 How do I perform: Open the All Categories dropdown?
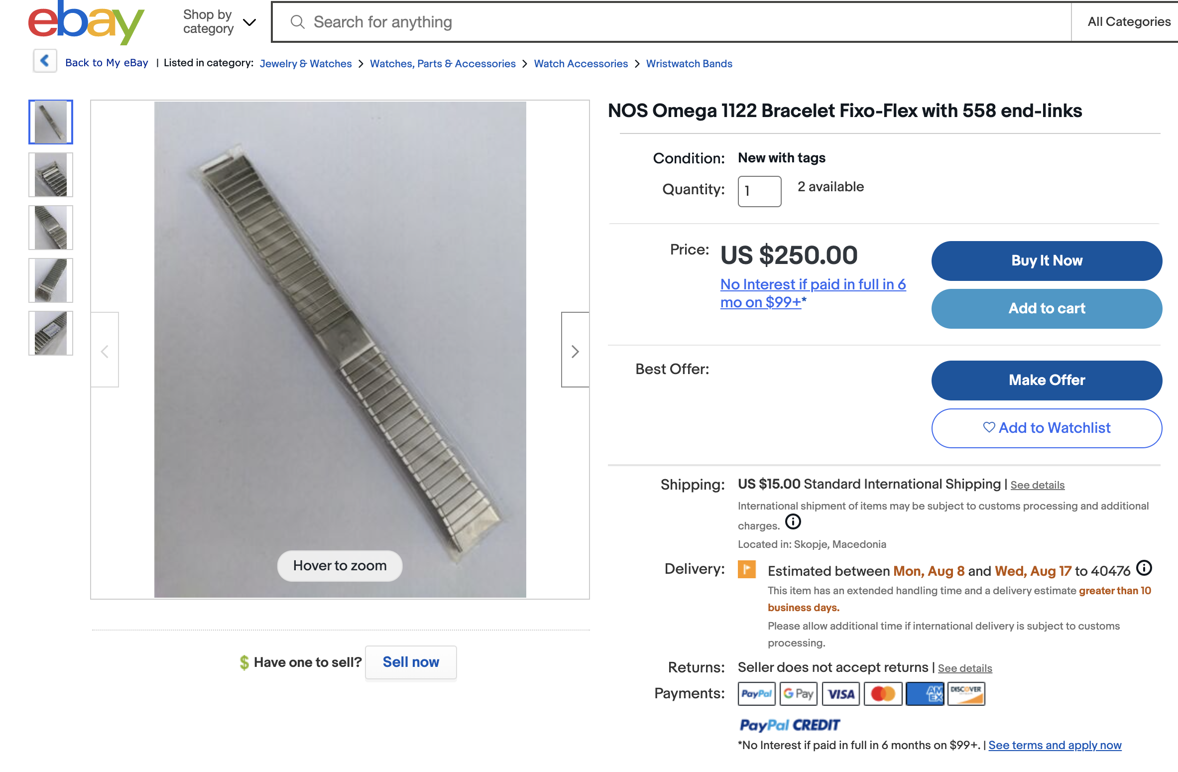[x=1128, y=22]
